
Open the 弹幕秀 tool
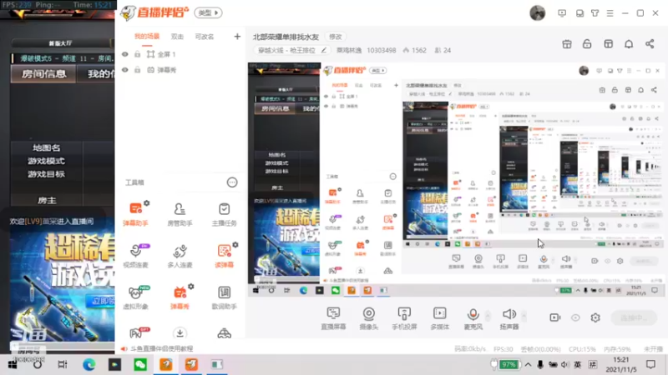tap(180, 297)
